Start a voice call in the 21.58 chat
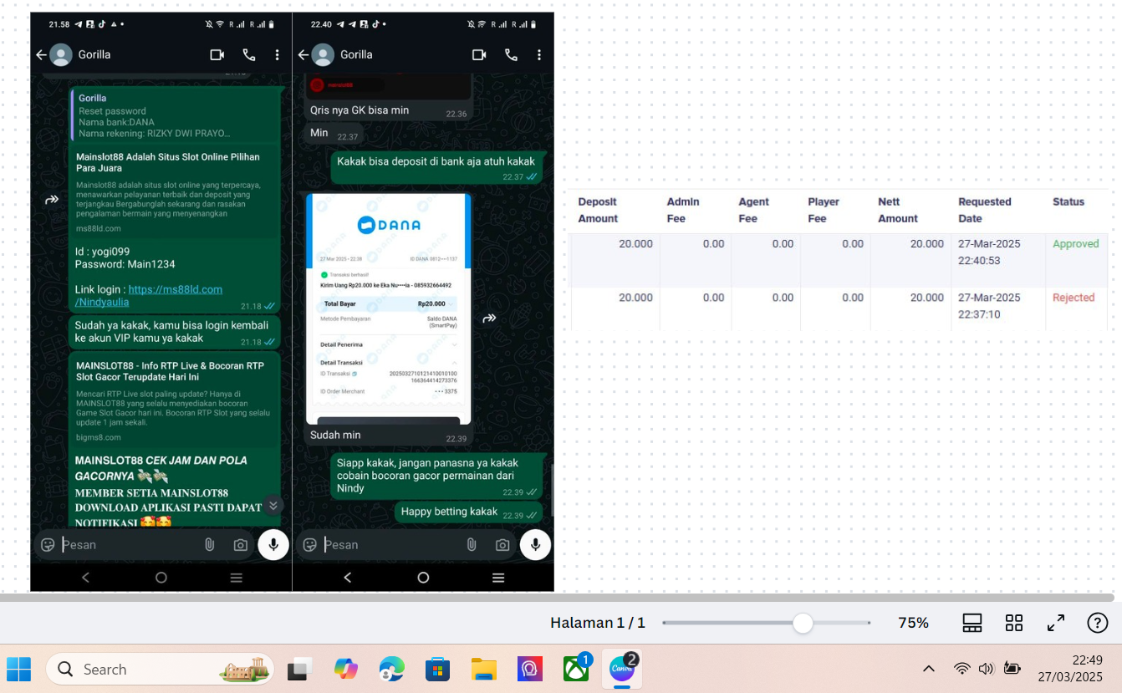 [249, 55]
